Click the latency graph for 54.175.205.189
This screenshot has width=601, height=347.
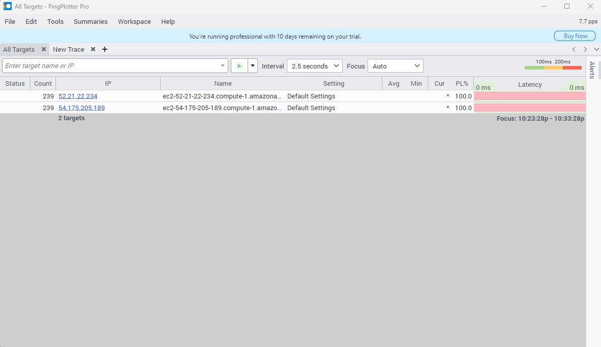tap(530, 108)
